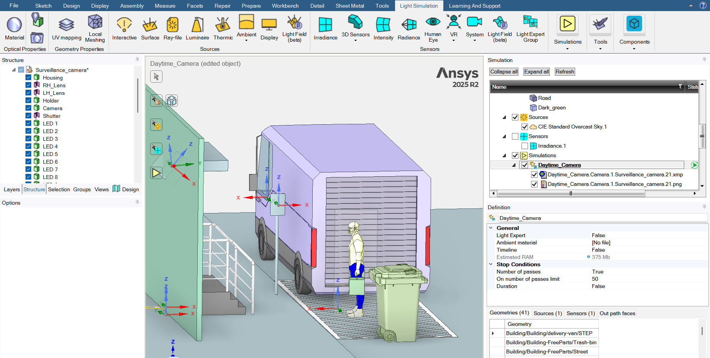
Task: Uncheck the Sources group checkbox
Action: pos(515,117)
